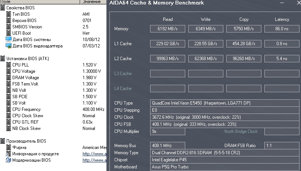The height and width of the screenshot is (171, 301).
Task: Click the L2 Cache Write value 62368 MB/s
Action: pos(206,59)
